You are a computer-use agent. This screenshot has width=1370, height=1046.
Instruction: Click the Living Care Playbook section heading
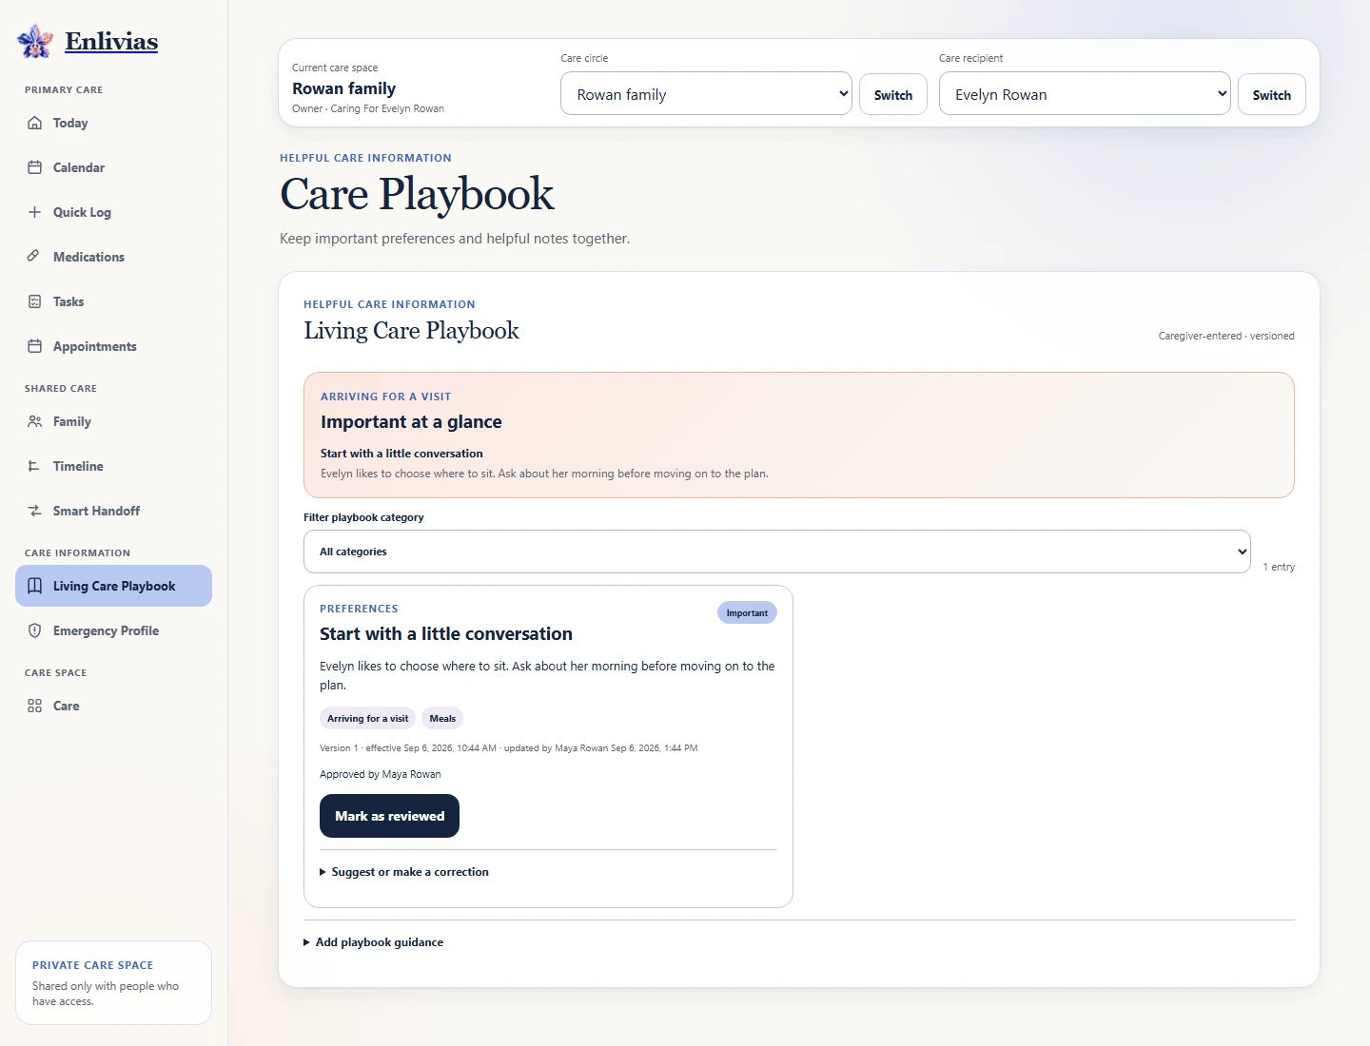click(411, 331)
